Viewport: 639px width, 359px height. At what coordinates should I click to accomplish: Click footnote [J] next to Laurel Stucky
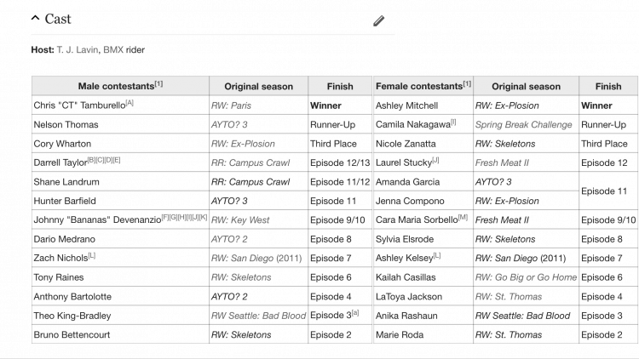point(435,161)
